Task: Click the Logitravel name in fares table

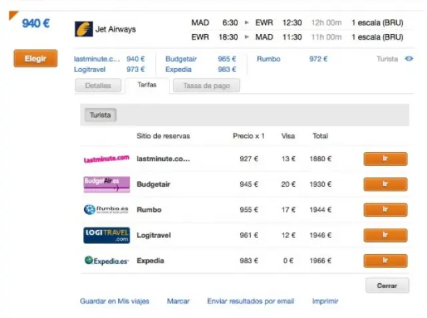Action: [153, 235]
